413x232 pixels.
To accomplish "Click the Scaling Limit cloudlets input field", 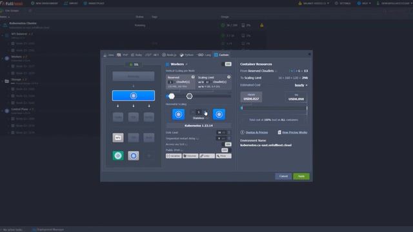I will [x=208, y=82].
